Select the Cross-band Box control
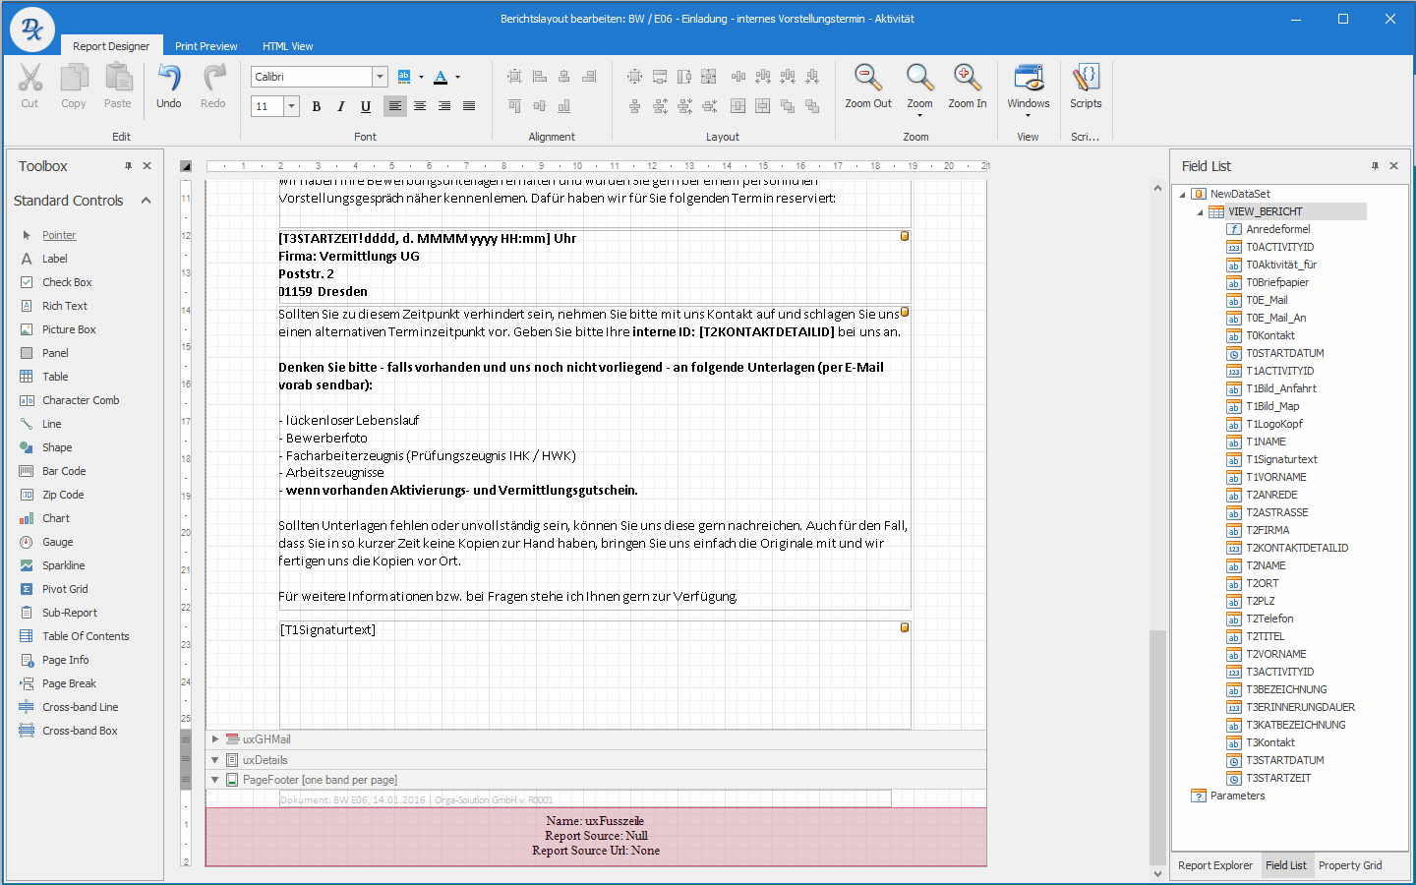 coord(80,731)
